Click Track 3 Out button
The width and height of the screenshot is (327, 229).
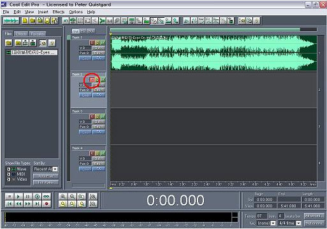(99, 121)
